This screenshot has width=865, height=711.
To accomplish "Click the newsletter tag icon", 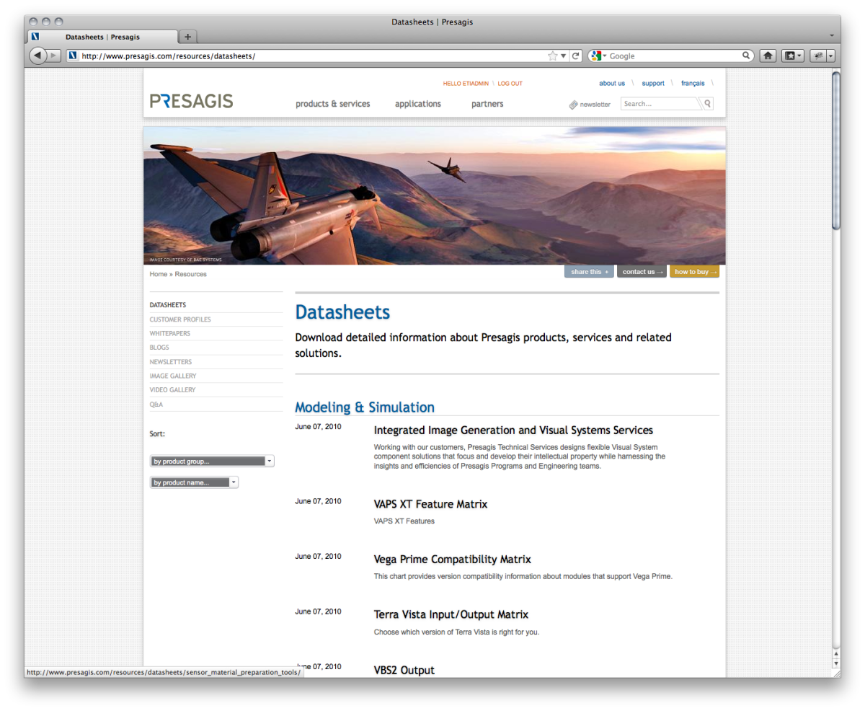I will (x=574, y=105).
